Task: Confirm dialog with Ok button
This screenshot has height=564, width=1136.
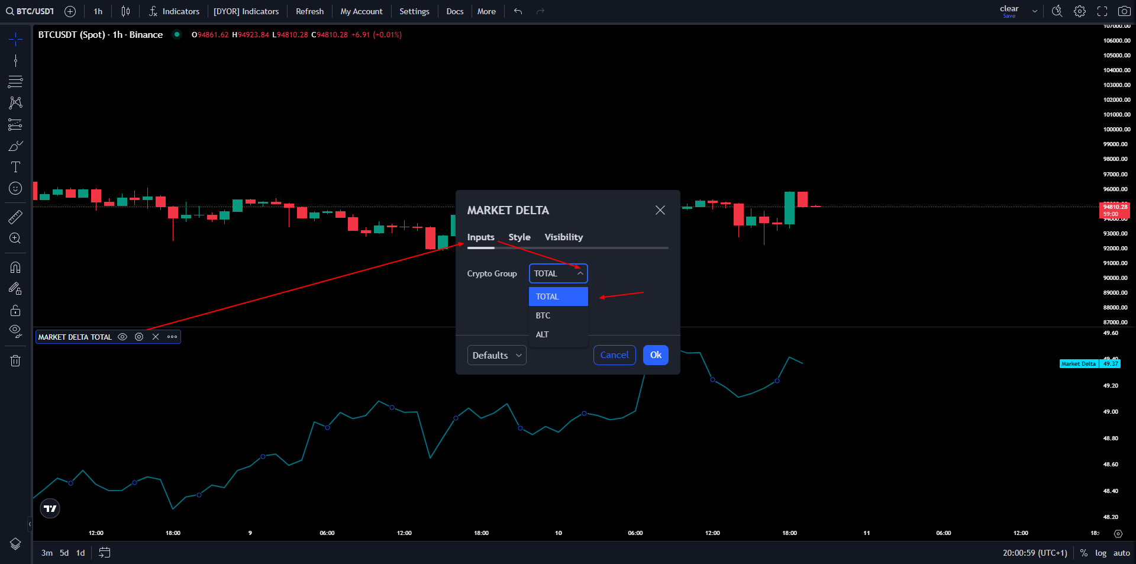Action: click(x=656, y=355)
